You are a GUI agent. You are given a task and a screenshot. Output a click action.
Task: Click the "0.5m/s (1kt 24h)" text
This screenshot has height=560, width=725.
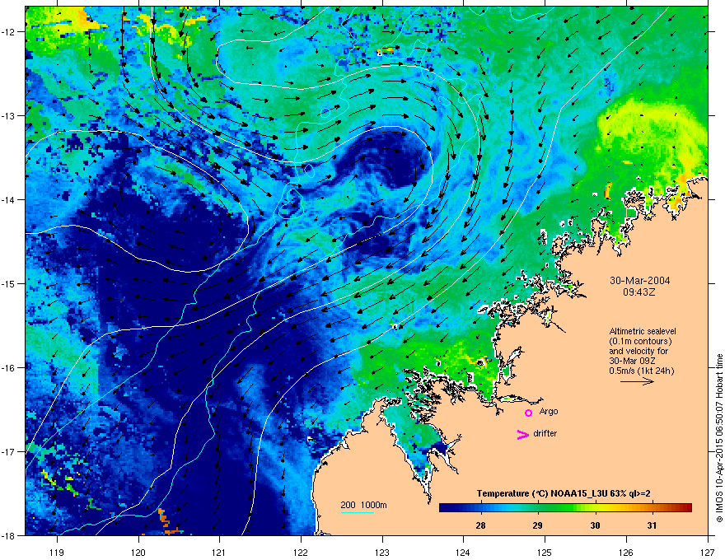click(x=641, y=371)
